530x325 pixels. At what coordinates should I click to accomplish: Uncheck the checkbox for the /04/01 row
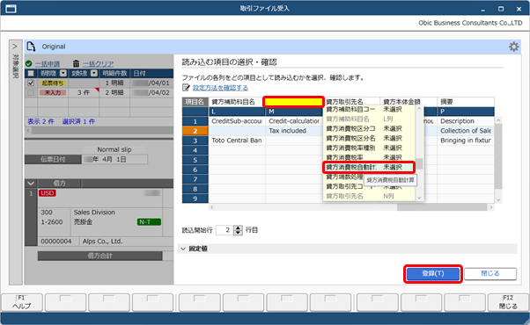[x=31, y=83]
